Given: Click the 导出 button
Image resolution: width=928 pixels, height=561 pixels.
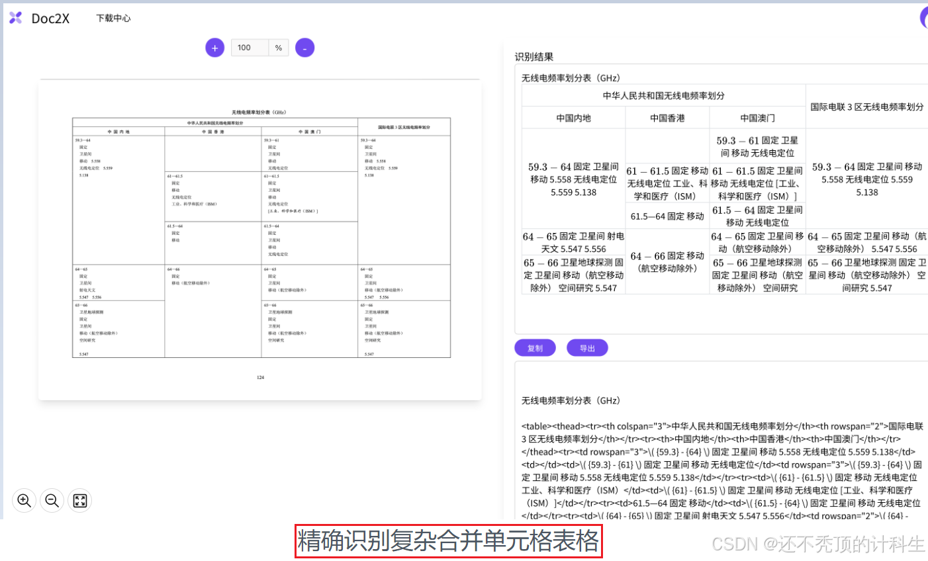Looking at the screenshot, I should [x=587, y=348].
